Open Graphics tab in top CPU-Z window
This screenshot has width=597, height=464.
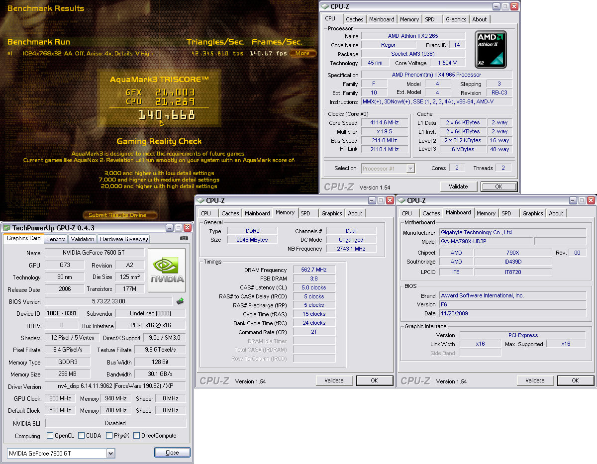click(456, 19)
